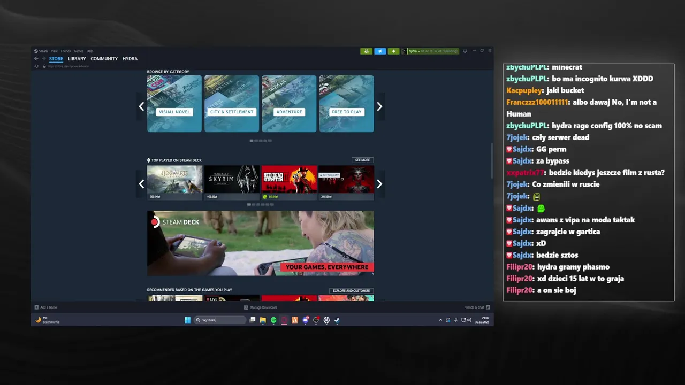The width and height of the screenshot is (685, 385).
Task: Open Steam notifications bell icon
Action: click(x=393, y=51)
